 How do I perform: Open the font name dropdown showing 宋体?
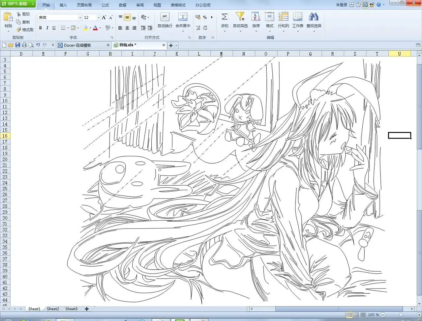click(x=80, y=17)
